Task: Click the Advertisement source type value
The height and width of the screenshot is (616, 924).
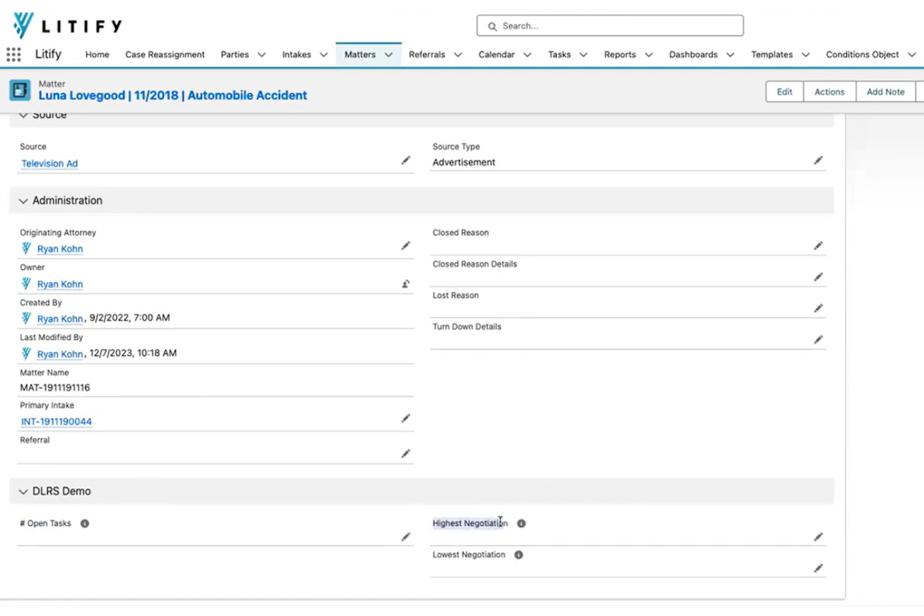Action: pos(464,162)
